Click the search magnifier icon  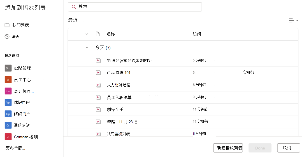(74, 7)
